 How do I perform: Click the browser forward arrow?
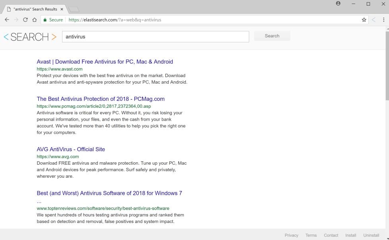pyautogui.click(x=16, y=19)
